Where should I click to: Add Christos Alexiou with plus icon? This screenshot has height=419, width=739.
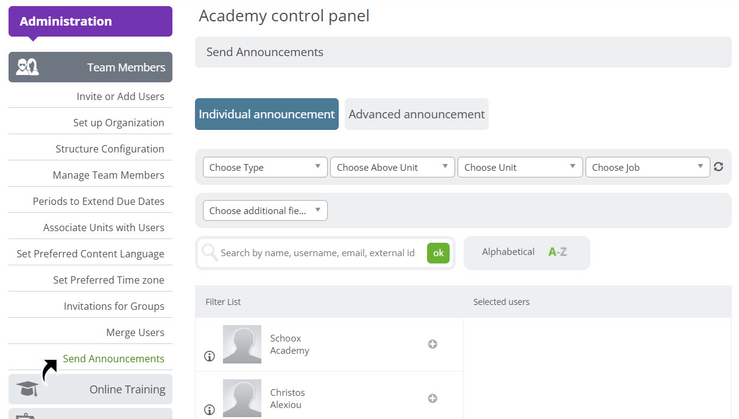(x=433, y=398)
